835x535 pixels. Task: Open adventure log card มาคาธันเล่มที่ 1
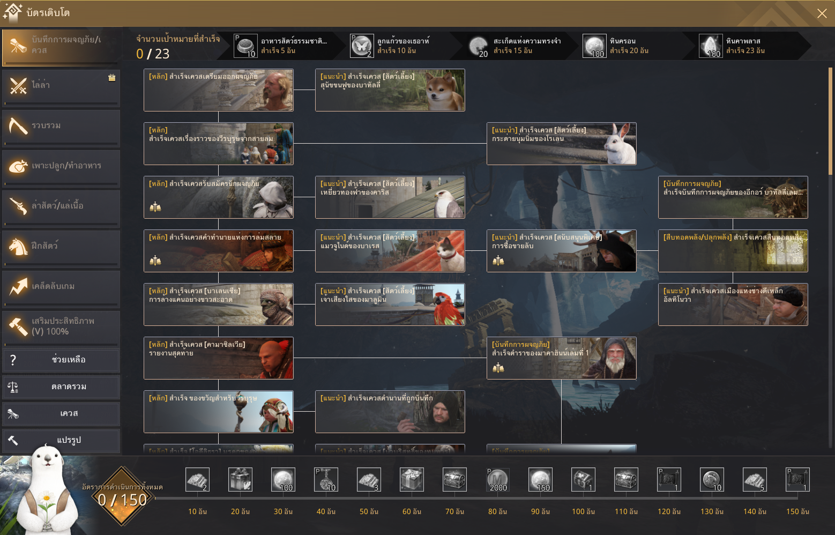point(562,358)
